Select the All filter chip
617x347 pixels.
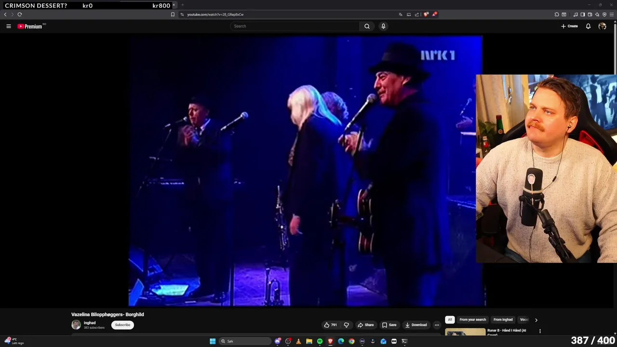(x=450, y=320)
